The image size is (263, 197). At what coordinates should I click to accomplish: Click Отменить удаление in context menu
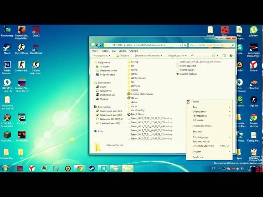pyautogui.click(x=209, y=146)
